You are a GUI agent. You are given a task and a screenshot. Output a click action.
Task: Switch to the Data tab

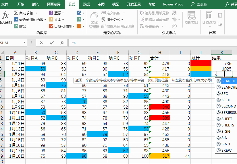click(86, 4)
